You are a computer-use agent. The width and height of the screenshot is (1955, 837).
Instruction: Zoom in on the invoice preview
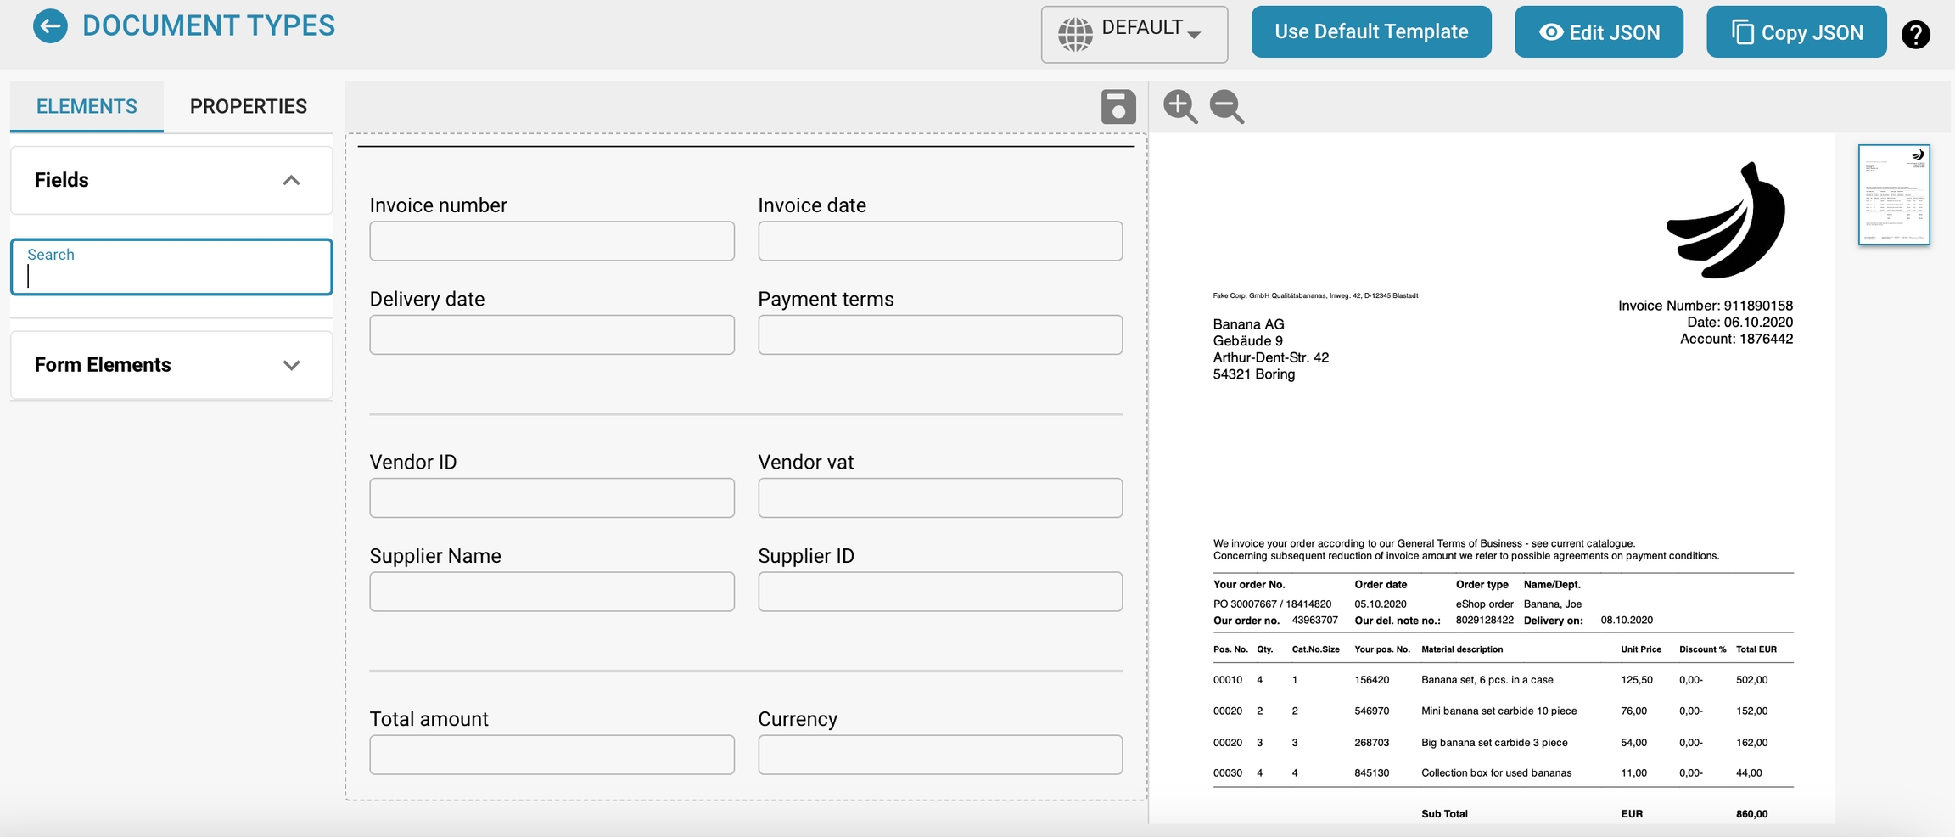pos(1180,107)
